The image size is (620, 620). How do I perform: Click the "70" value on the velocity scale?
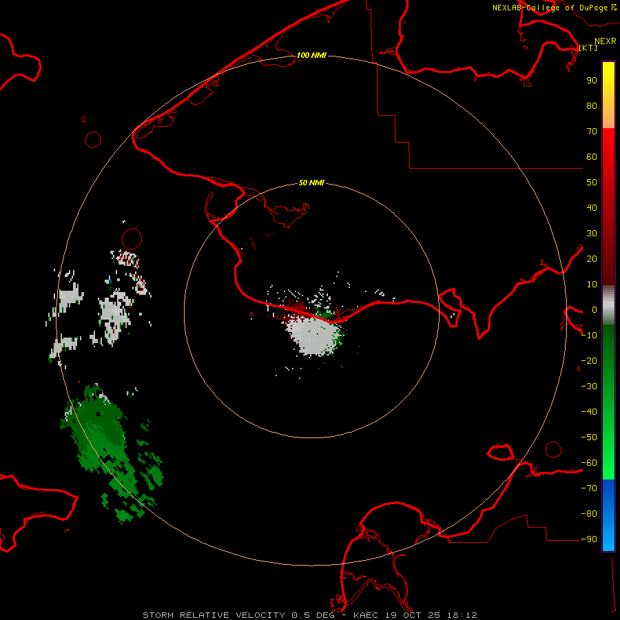tap(592, 132)
